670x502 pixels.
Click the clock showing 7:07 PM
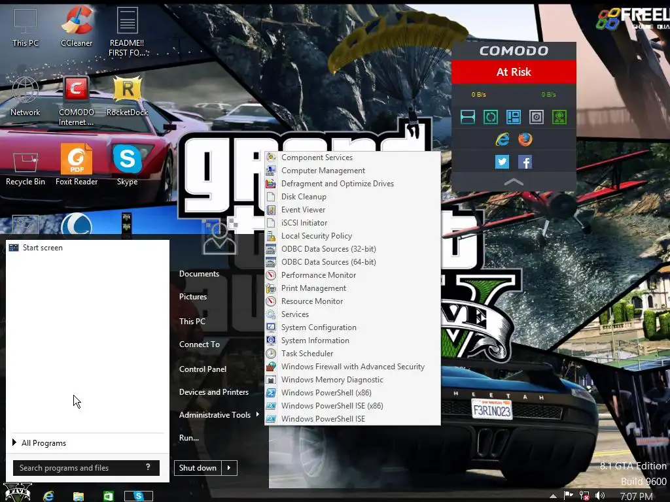click(636, 496)
